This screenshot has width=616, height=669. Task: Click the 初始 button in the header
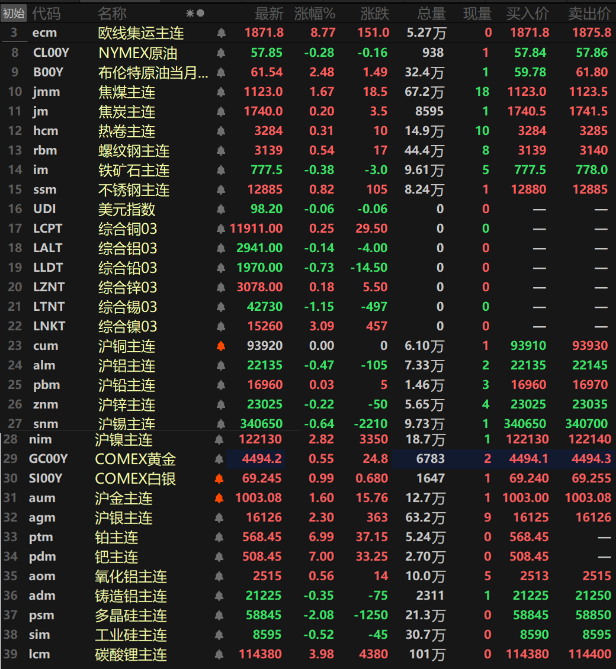14,13
